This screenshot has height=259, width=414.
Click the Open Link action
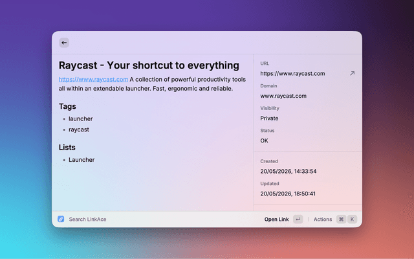(x=276, y=219)
